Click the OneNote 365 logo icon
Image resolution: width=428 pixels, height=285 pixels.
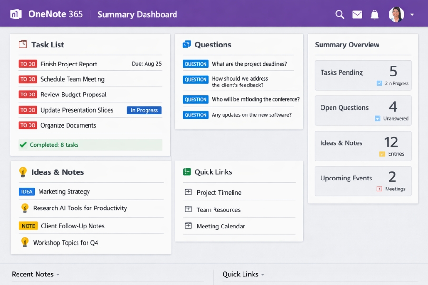16,14
